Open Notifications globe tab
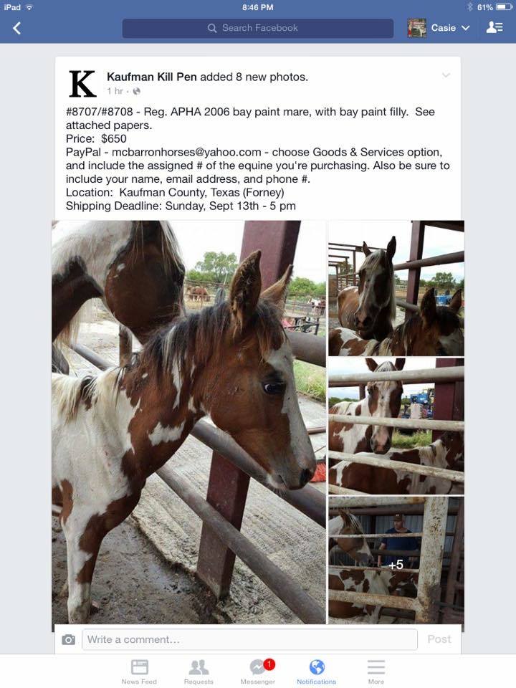Viewport: 516px width, 688px height. tap(316, 672)
